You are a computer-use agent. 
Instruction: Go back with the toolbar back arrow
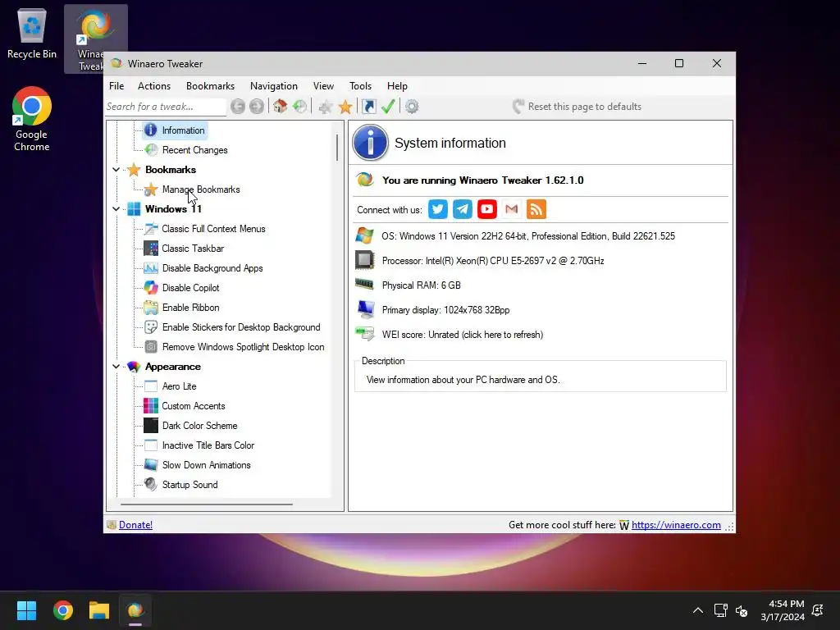238,107
